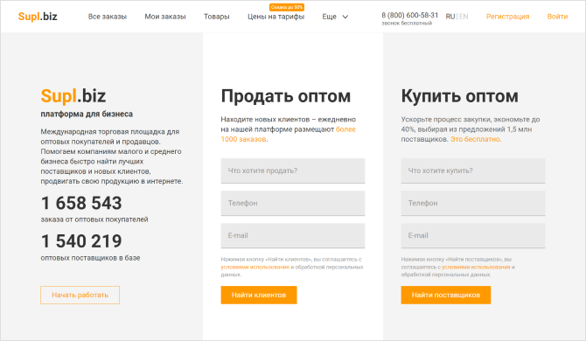Focus the E-mail field in sell form
The height and width of the screenshot is (341, 586).
point(293,236)
